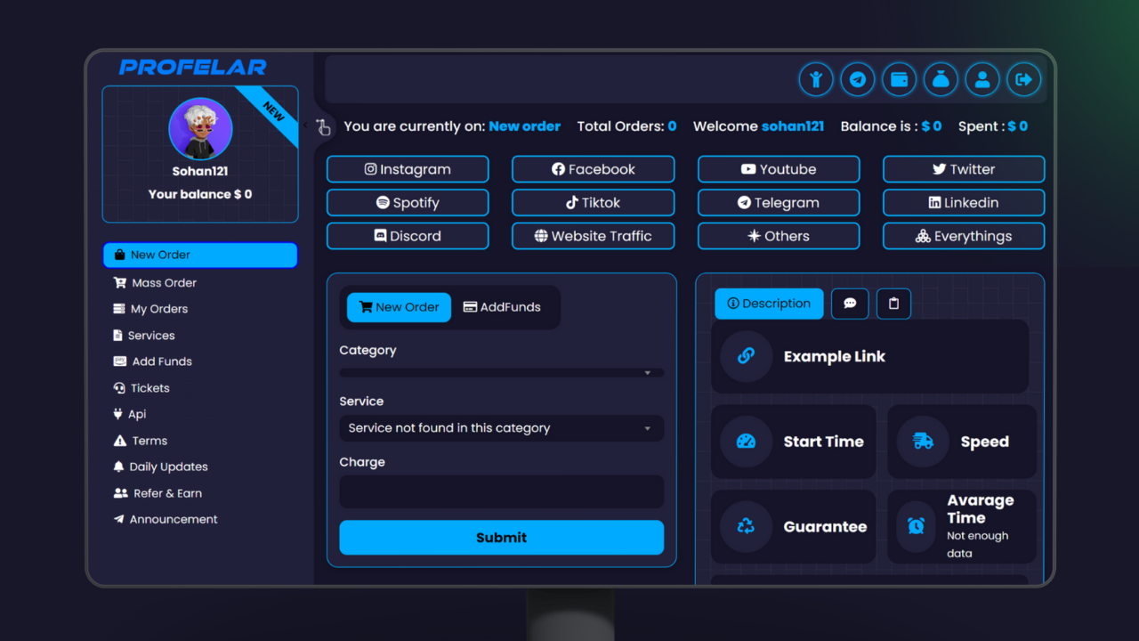Select the Facebook category button

click(x=593, y=169)
